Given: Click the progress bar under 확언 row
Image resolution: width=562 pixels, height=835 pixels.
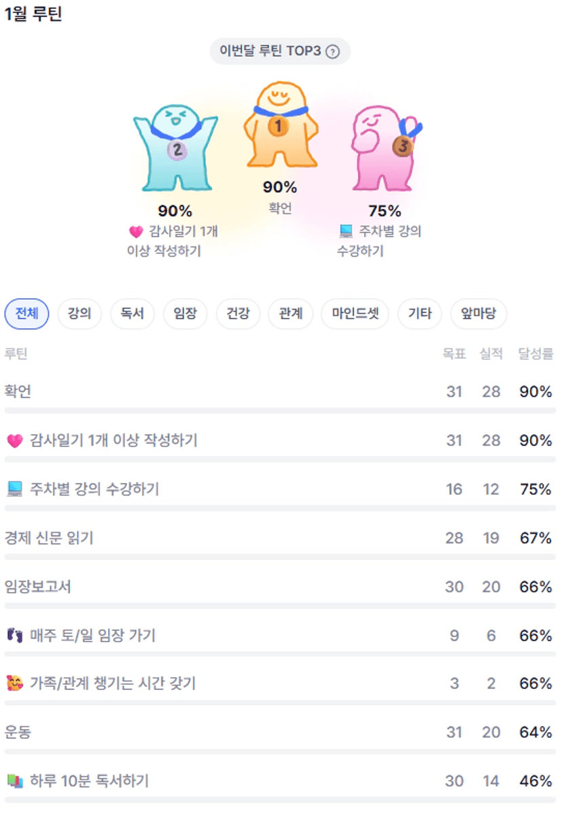Looking at the screenshot, I should click(x=280, y=411).
